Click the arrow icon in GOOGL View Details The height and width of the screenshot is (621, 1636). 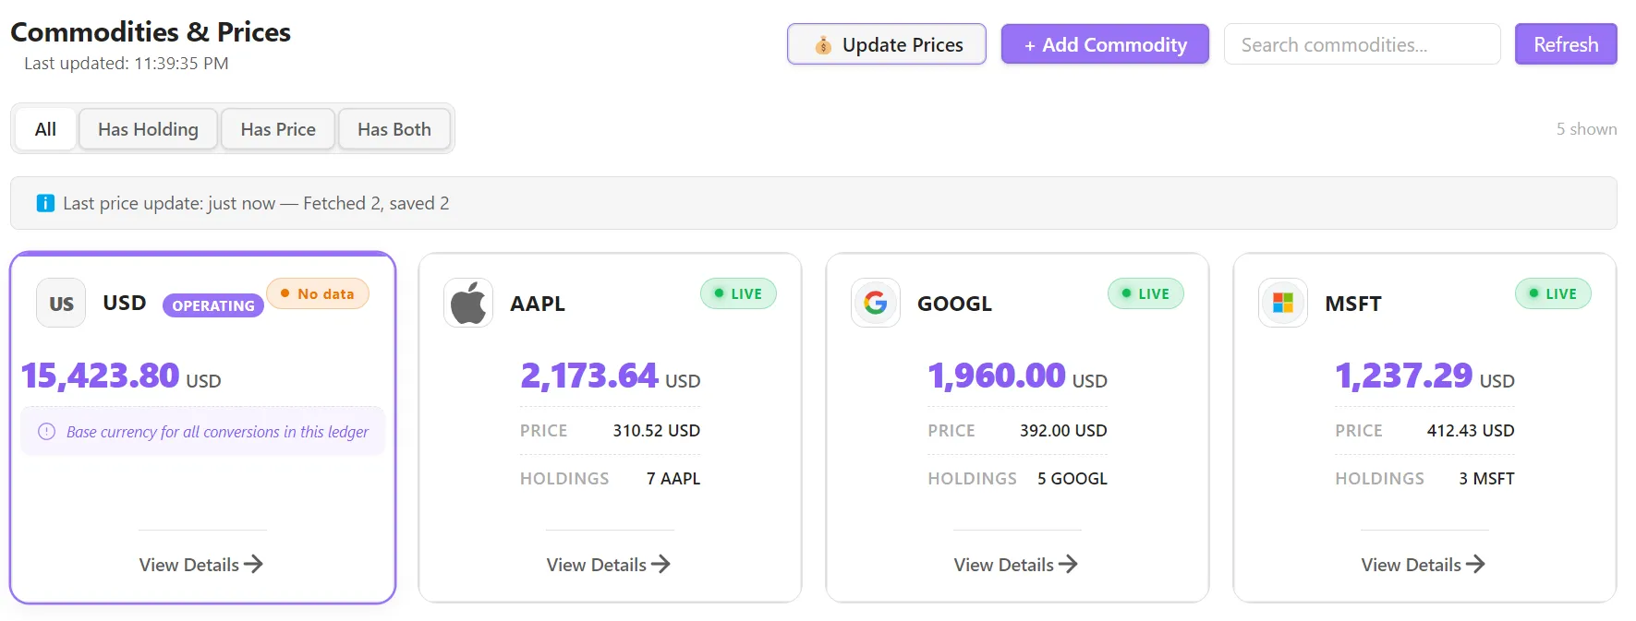pos(1068,564)
